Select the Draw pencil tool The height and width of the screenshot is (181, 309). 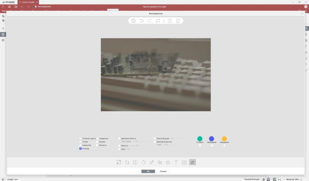point(152,162)
